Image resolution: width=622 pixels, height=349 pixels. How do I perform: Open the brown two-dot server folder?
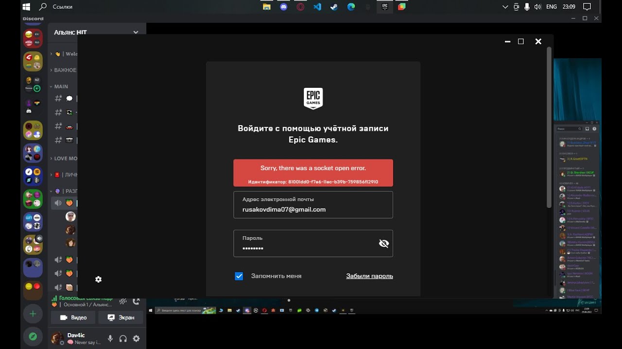coord(33,290)
